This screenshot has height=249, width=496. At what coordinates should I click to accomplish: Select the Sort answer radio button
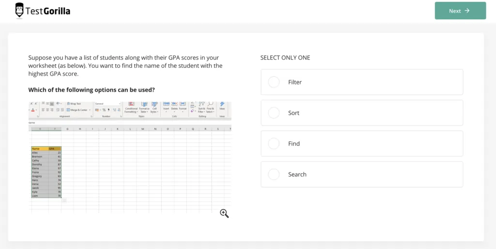click(x=274, y=113)
